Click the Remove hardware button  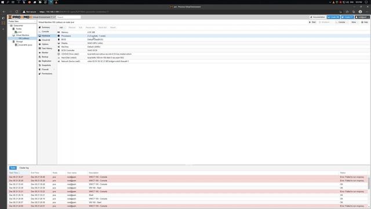72,27
